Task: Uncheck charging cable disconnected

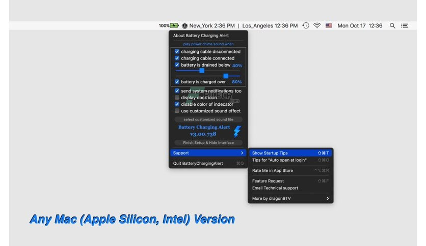Action: 177,51
